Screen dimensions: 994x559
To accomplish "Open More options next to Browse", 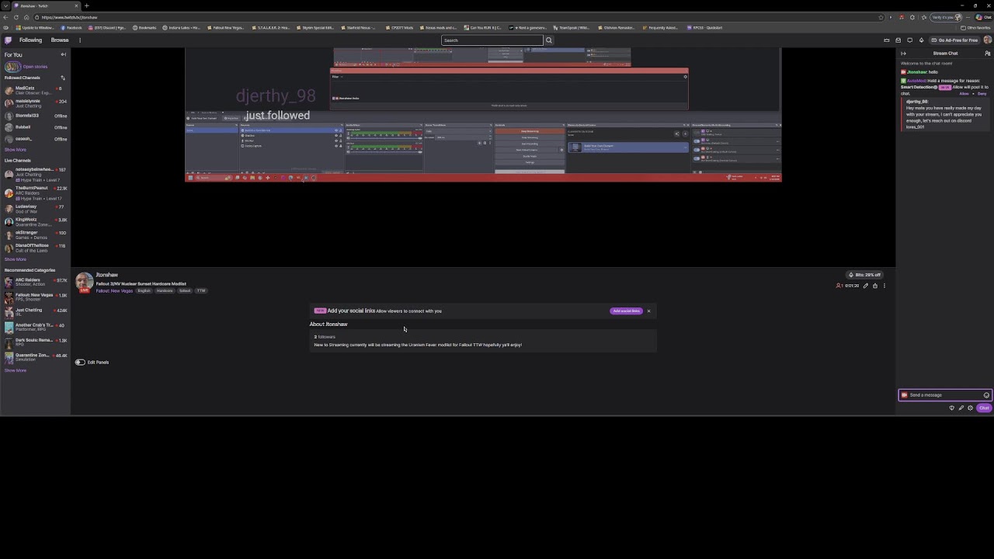I will click(x=79, y=40).
